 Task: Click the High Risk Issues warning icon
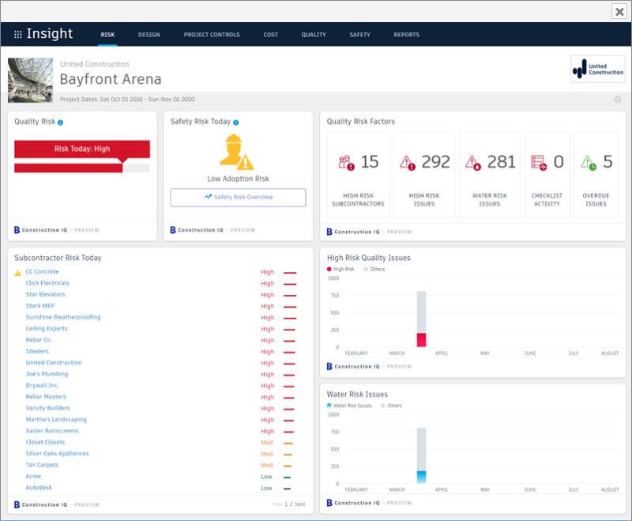tap(408, 163)
